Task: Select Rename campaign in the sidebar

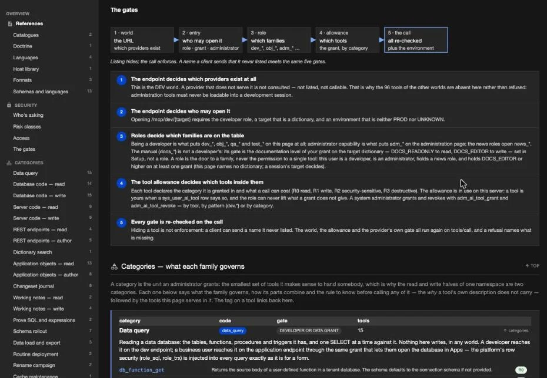Action: [x=34, y=365]
